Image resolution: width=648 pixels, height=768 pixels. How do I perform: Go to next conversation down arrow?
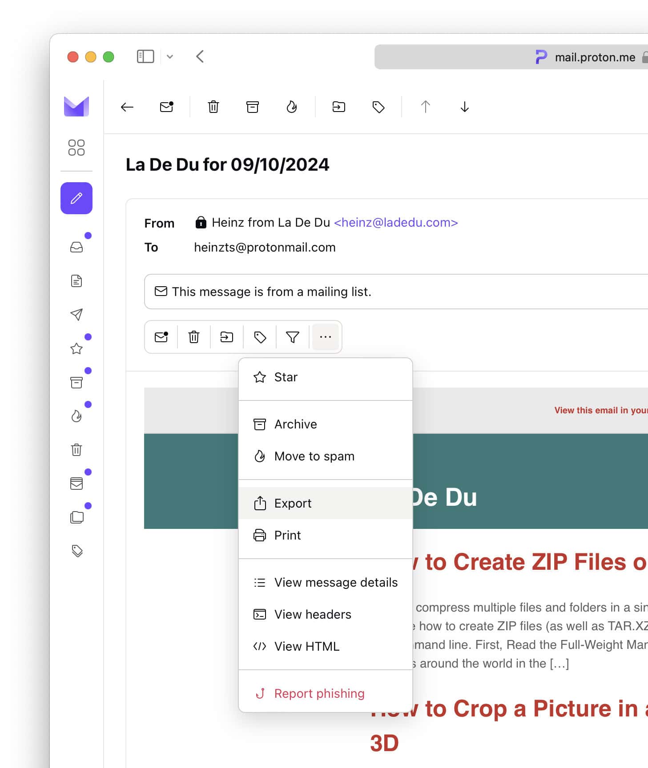(x=465, y=107)
